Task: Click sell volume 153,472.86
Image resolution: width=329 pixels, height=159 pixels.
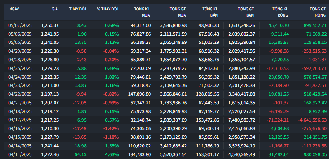Action: 207,120
